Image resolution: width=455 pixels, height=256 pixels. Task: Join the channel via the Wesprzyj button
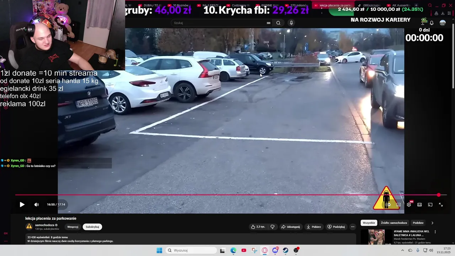pyautogui.click(x=73, y=227)
